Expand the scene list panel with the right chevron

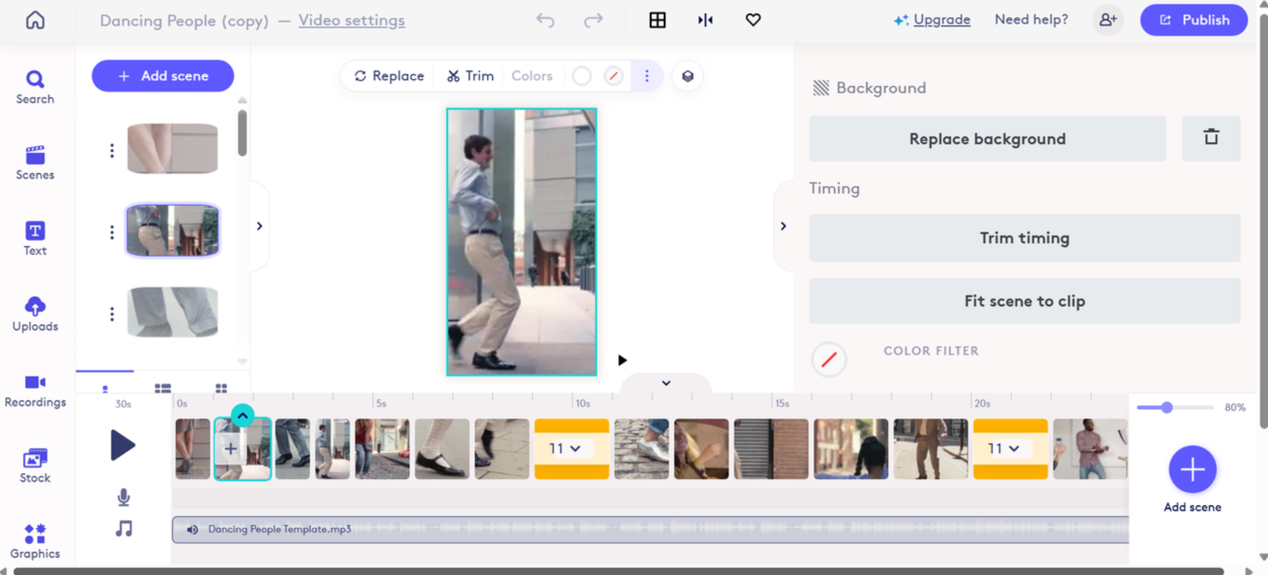tap(260, 226)
